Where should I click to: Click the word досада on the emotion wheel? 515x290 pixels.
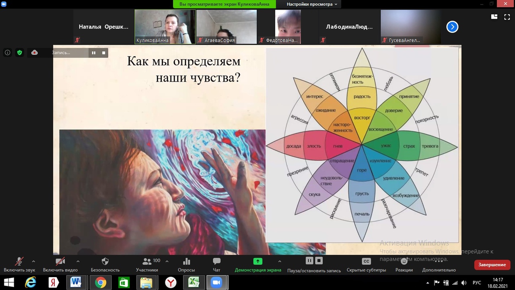(294, 146)
